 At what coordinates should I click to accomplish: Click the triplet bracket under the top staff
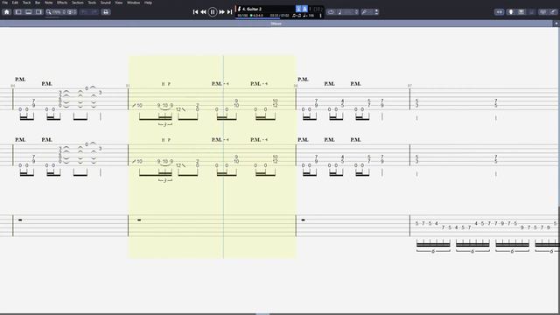(165, 124)
